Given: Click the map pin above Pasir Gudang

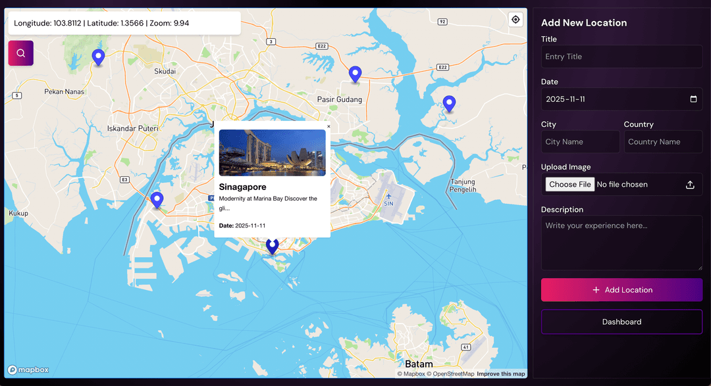Looking at the screenshot, I should (355, 74).
